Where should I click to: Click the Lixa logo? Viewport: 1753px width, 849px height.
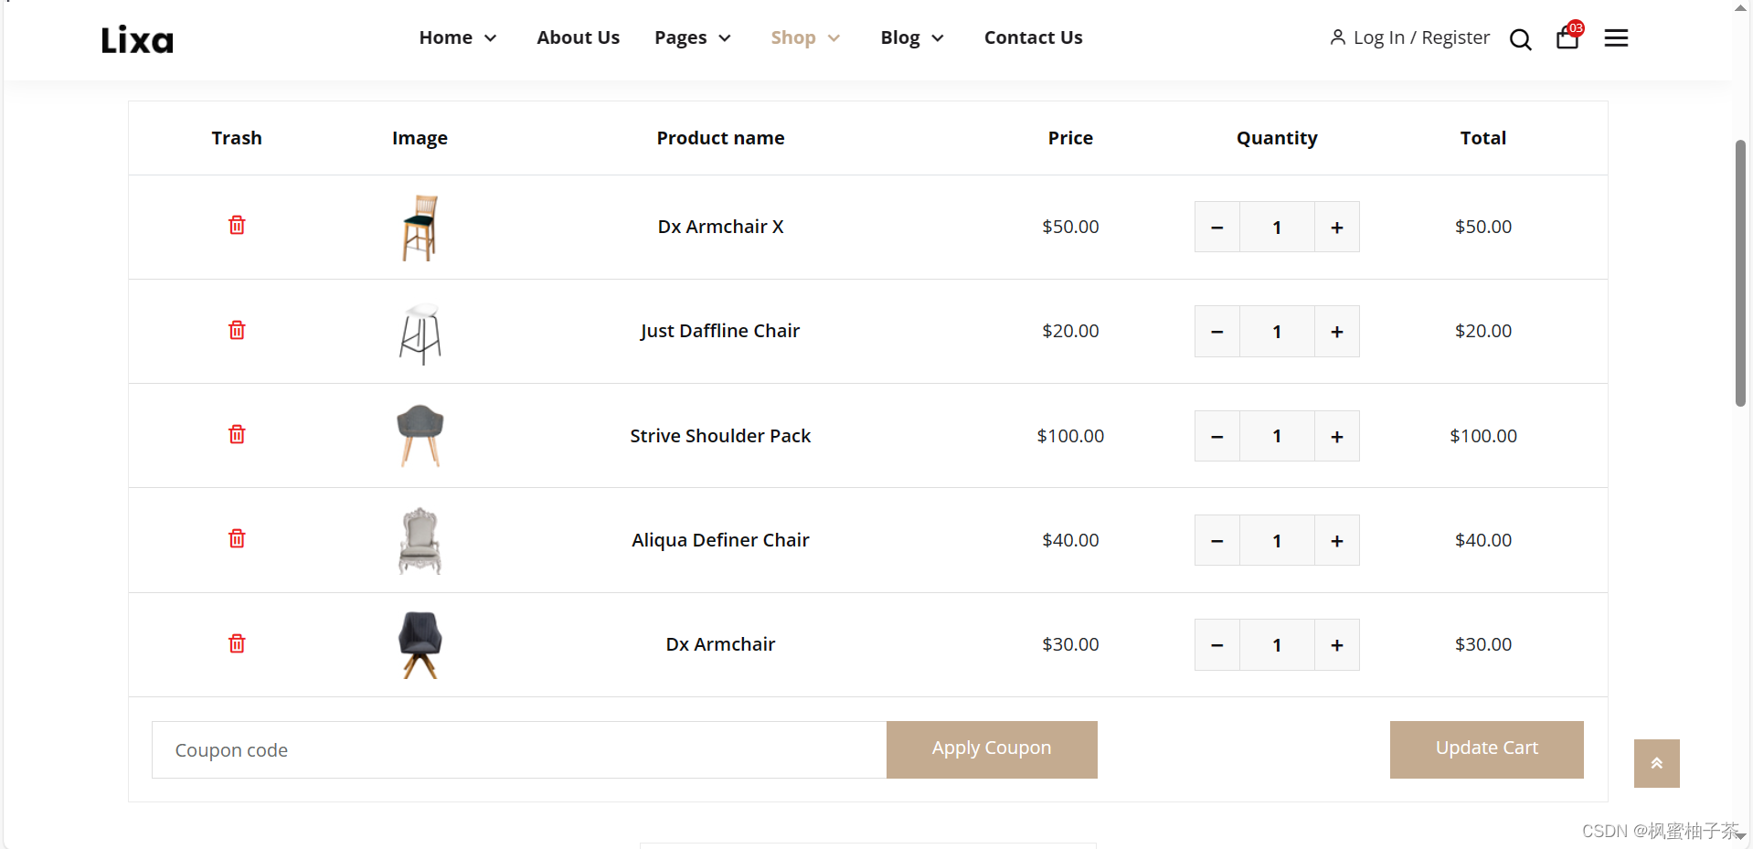click(137, 39)
